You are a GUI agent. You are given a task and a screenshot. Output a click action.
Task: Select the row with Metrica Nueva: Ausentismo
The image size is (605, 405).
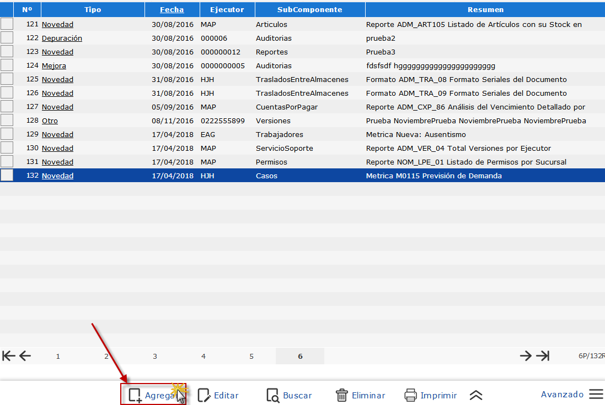[416, 134]
